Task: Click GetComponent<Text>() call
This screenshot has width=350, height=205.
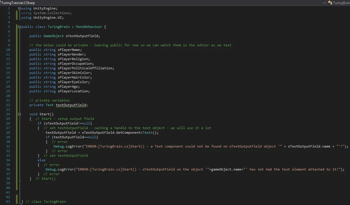Action: pyautogui.click(x=136, y=133)
